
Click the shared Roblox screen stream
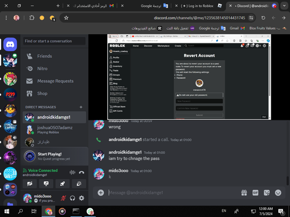pyautogui.click(x=189, y=77)
